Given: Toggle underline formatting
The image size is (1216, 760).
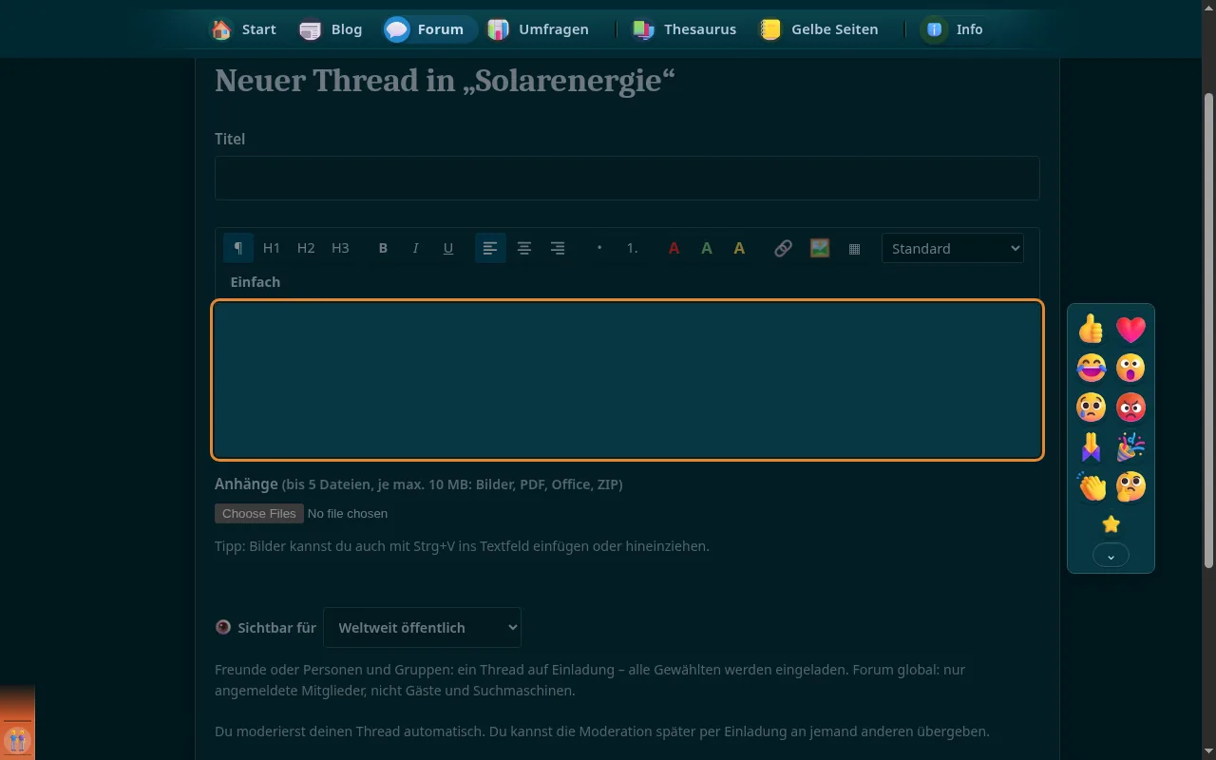Looking at the screenshot, I should [448, 248].
